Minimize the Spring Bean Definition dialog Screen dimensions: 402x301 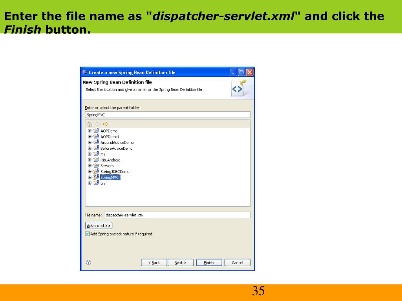233,73
